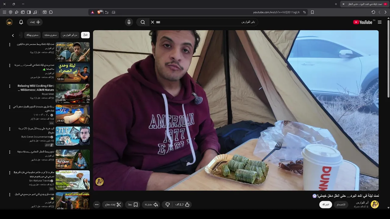Open the أبو الفوارس channel avatar

(374, 204)
